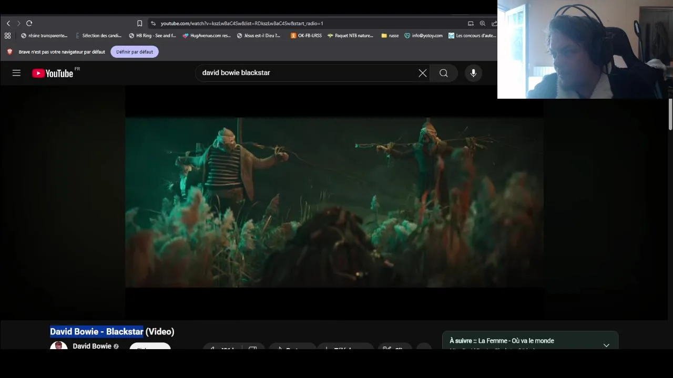Click the À suivre La Femme - Où va le monde text

pos(502,341)
